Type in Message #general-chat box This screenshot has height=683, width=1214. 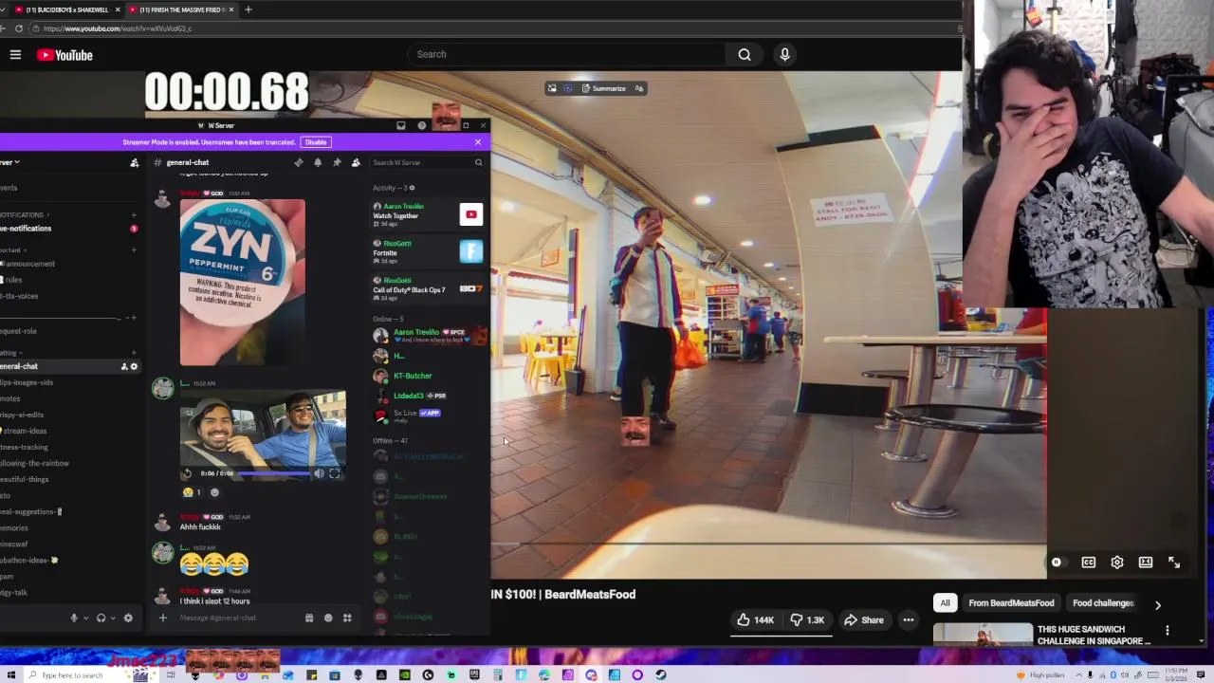tap(237, 618)
